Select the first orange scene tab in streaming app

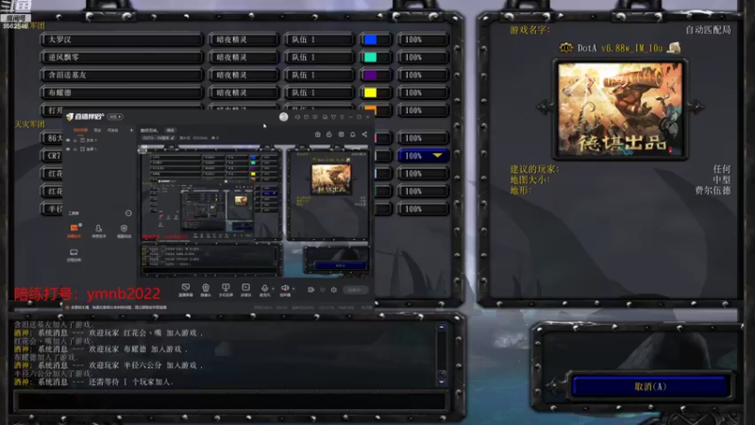click(80, 130)
